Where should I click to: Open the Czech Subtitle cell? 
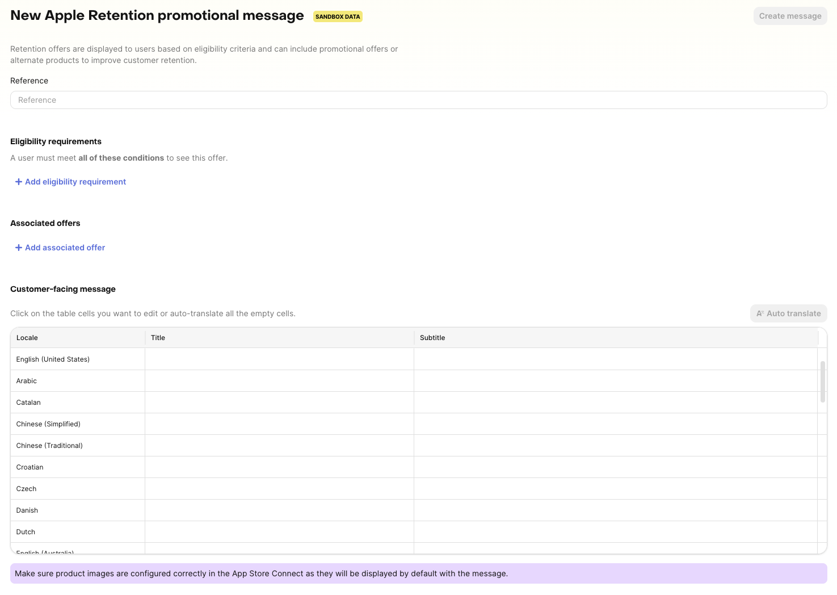coord(615,488)
